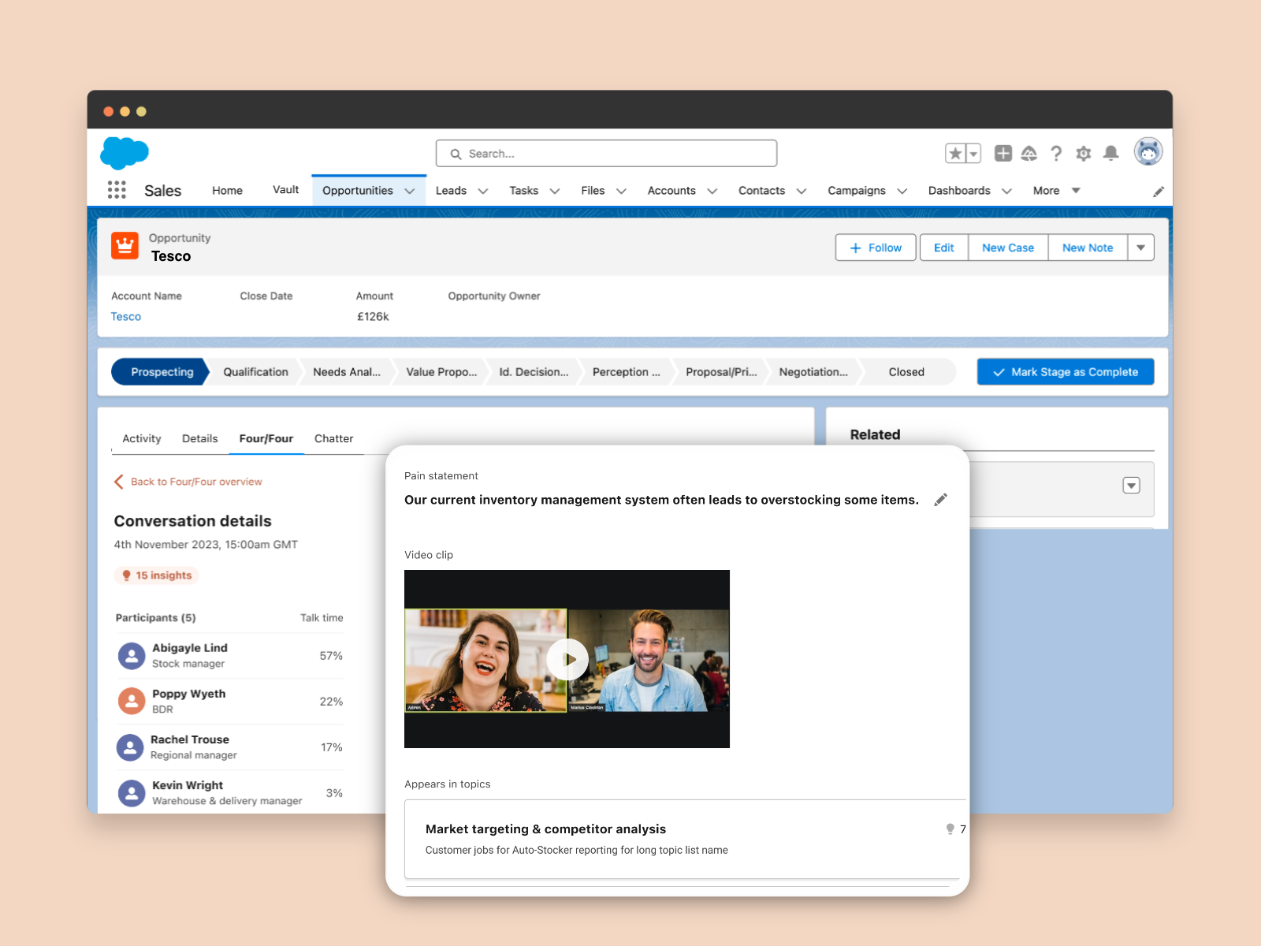The width and height of the screenshot is (1261, 946).
Task: Click the Follow button
Action: [876, 248]
